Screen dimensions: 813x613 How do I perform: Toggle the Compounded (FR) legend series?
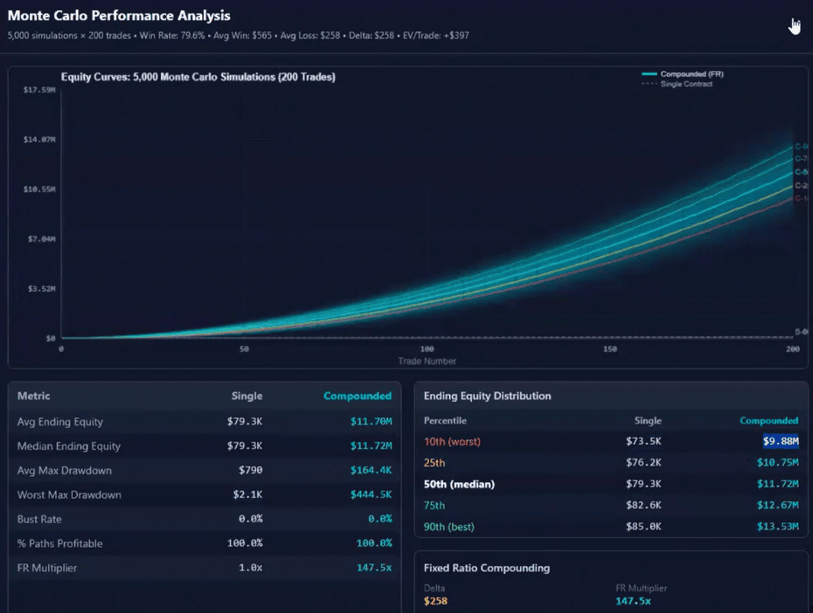[x=692, y=74]
